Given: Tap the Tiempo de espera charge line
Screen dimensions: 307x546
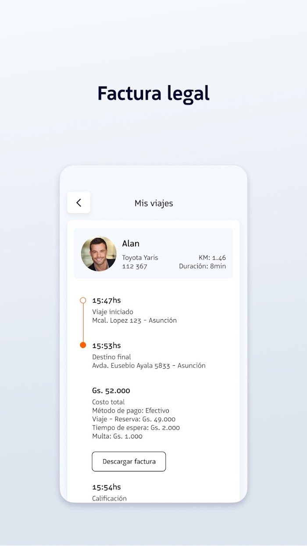Looking at the screenshot, I should click(136, 428).
